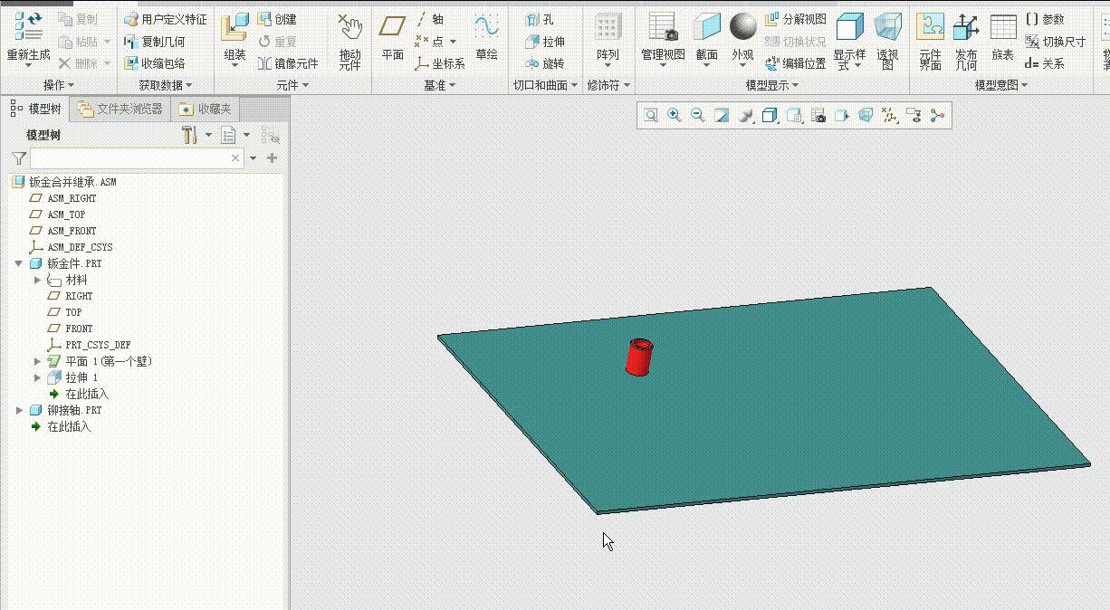Viewport: 1110px width, 610px height.
Task: Open the 元件 group dropdown
Action: tap(292, 85)
